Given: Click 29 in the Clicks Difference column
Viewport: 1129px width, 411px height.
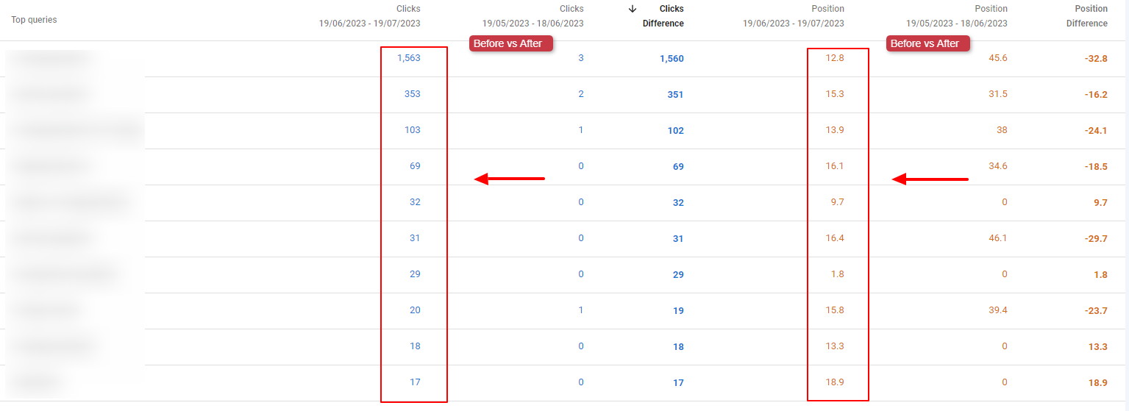Looking at the screenshot, I should [x=678, y=274].
